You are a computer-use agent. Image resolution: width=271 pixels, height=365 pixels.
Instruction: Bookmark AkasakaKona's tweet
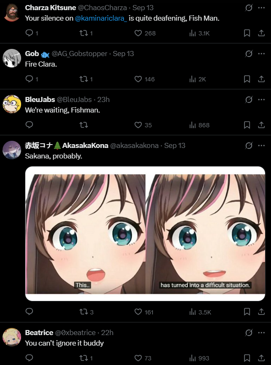point(247,312)
